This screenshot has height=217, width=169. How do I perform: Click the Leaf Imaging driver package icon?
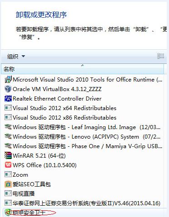tap(8, 127)
